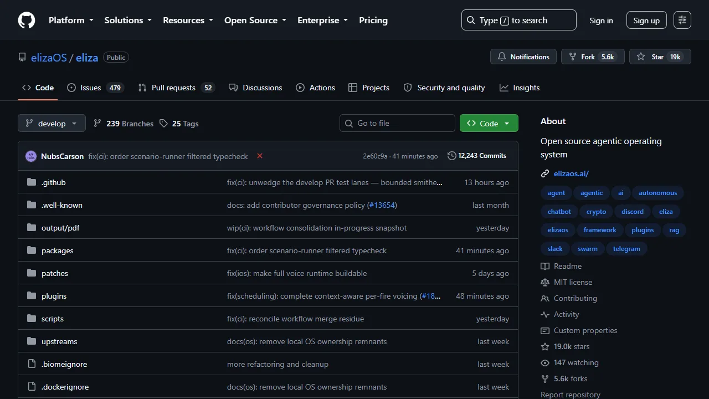Click the fork icon beside 5.6k forks
This screenshot has width=709, height=399.
[x=545, y=378]
